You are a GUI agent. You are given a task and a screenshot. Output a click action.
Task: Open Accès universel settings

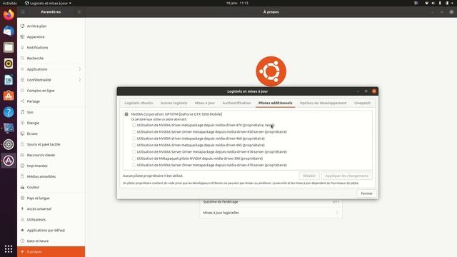[x=51, y=209]
